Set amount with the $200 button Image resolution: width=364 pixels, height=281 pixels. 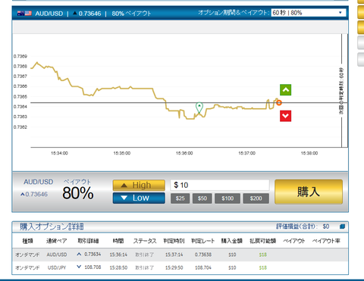pyautogui.click(x=256, y=198)
